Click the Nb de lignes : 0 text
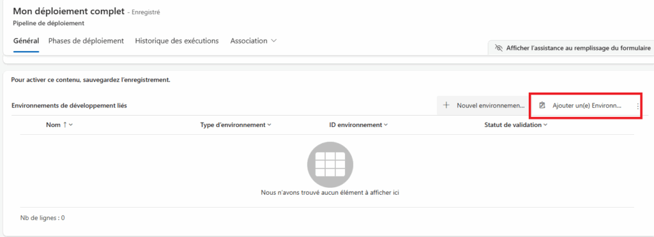The width and height of the screenshot is (654, 237). 43,218
